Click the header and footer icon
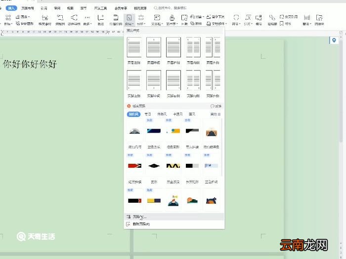The image size is (346, 259). pos(116,20)
